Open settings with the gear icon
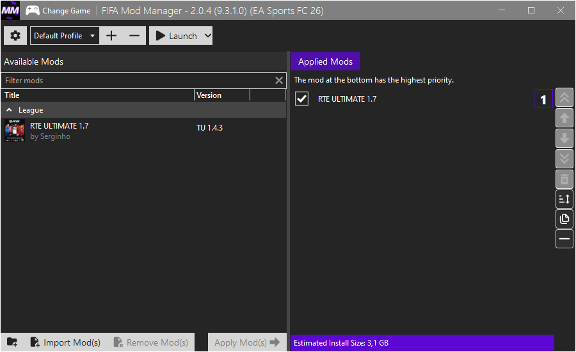 15,36
